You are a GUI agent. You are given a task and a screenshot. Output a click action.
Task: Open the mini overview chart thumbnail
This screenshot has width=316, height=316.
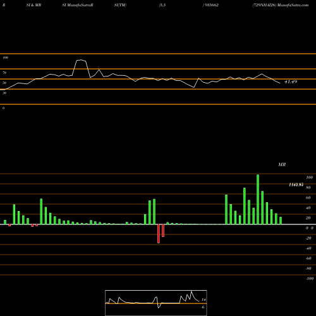tap(156, 303)
